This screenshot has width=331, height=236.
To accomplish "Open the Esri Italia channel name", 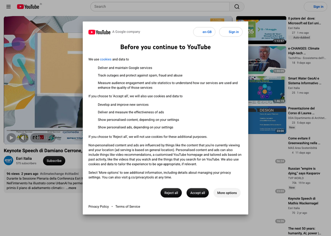I will pyautogui.click(x=24, y=158).
